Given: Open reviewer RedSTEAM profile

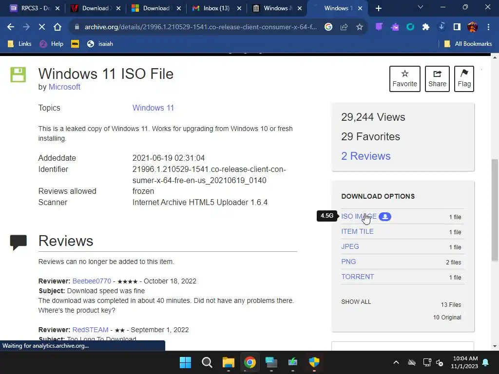Looking at the screenshot, I should pyautogui.click(x=90, y=330).
